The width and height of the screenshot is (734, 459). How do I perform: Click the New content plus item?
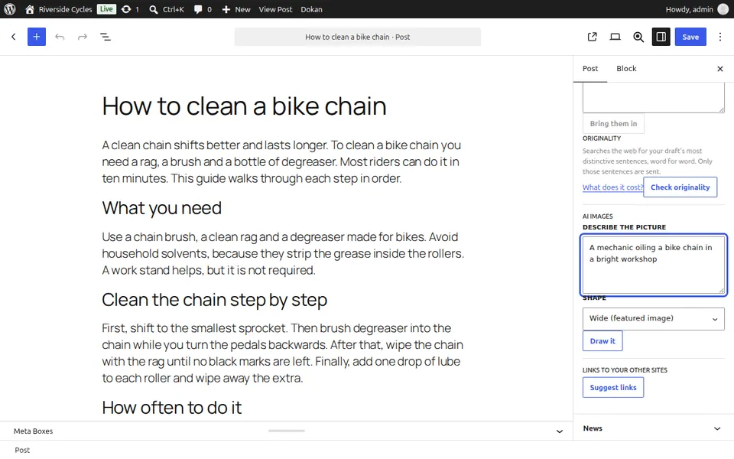[x=236, y=9]
